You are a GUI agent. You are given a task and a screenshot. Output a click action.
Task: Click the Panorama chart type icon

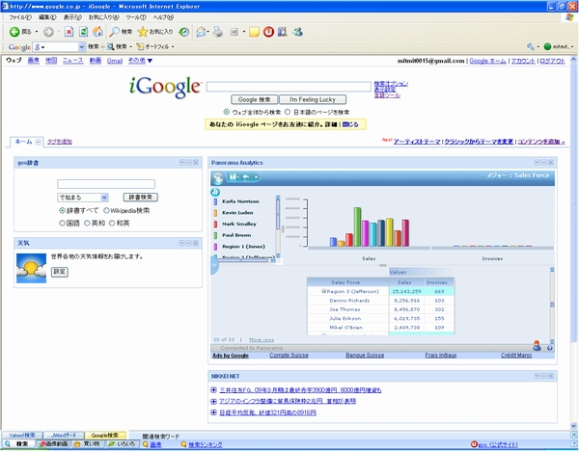pos(215,192)
